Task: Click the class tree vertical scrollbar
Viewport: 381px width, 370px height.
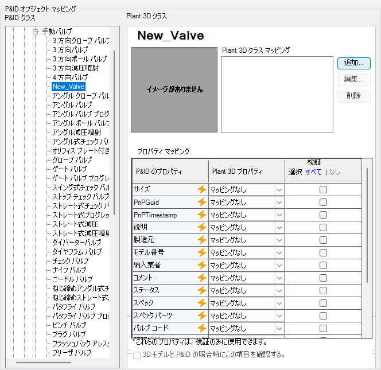Action: click(x=114, y=133)
